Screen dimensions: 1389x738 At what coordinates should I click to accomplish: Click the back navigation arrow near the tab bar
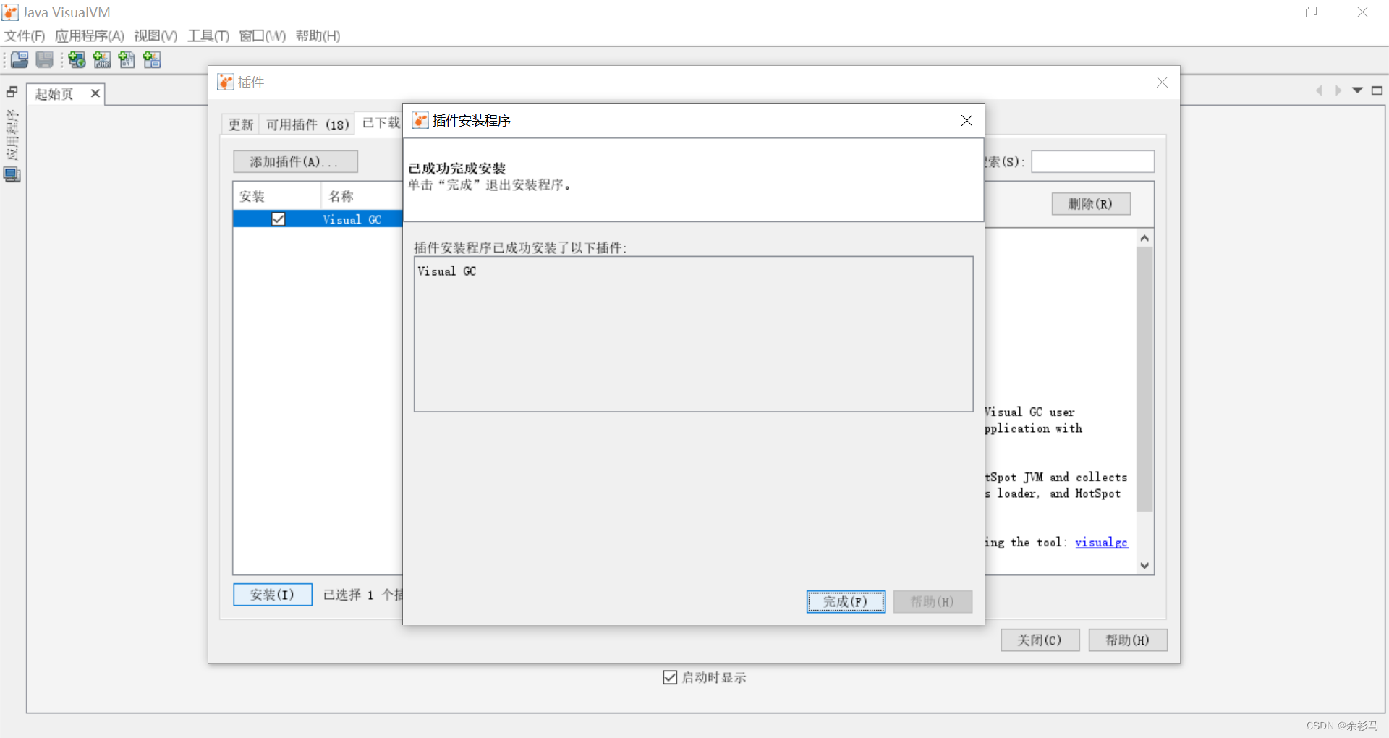(x=1318, y=90)
